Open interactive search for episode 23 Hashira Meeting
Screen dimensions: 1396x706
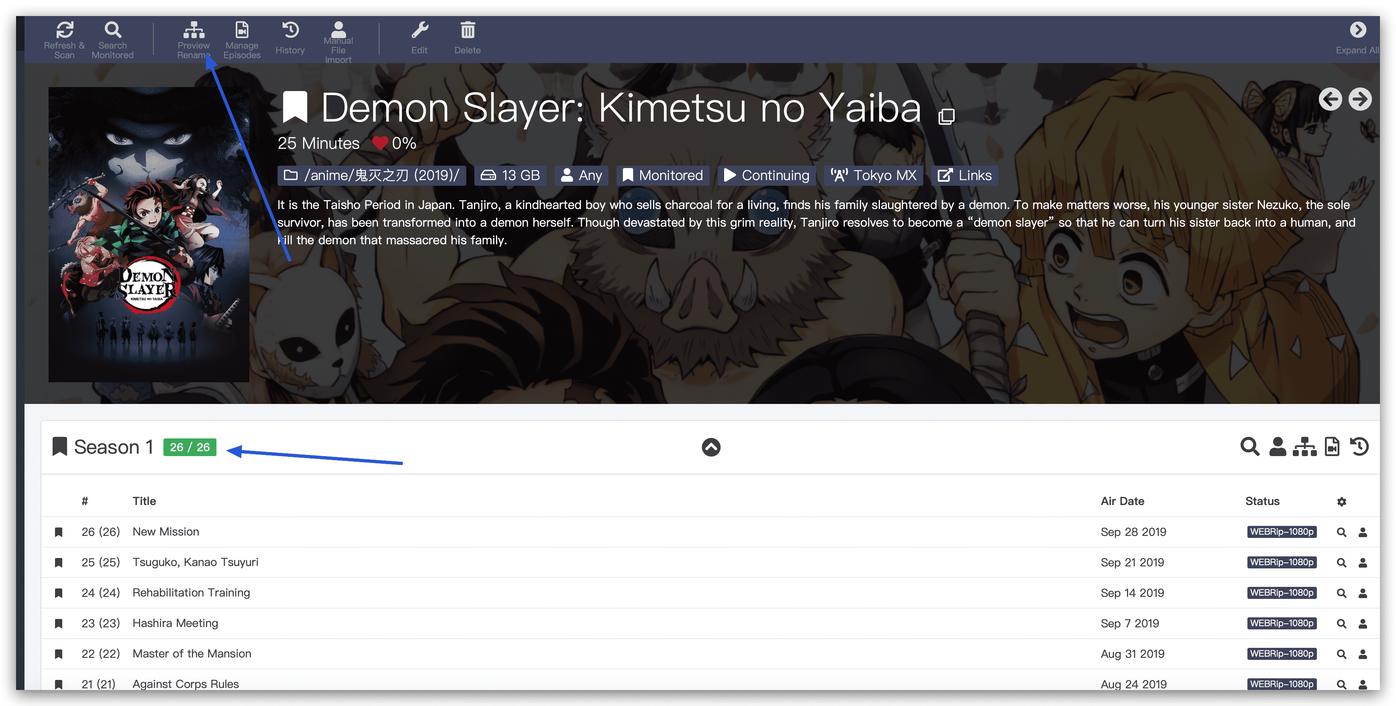1362,624
